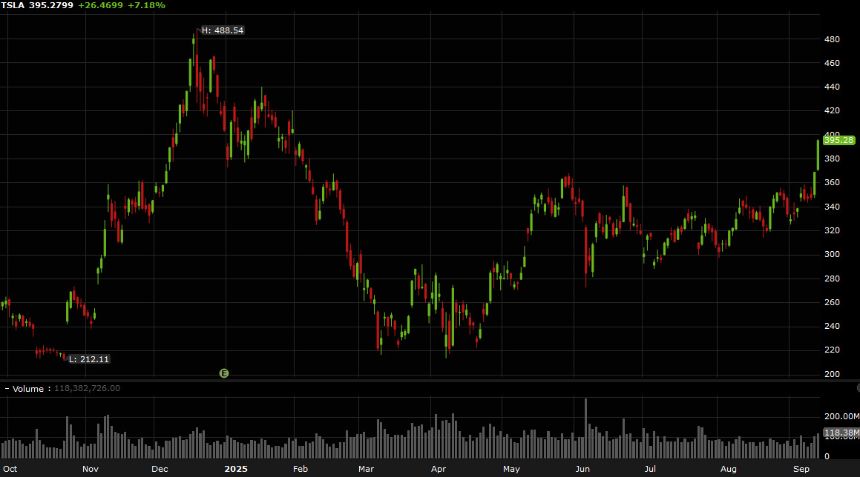Click the 460 price axis label
The image size is (860, 477).
[x=832, y=63]
